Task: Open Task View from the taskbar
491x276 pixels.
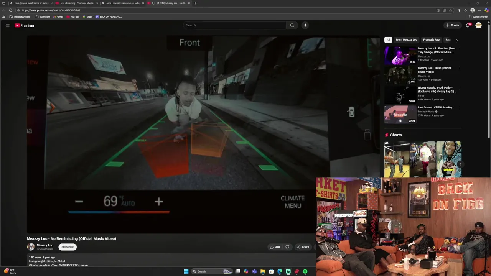Action: (238, 271)
